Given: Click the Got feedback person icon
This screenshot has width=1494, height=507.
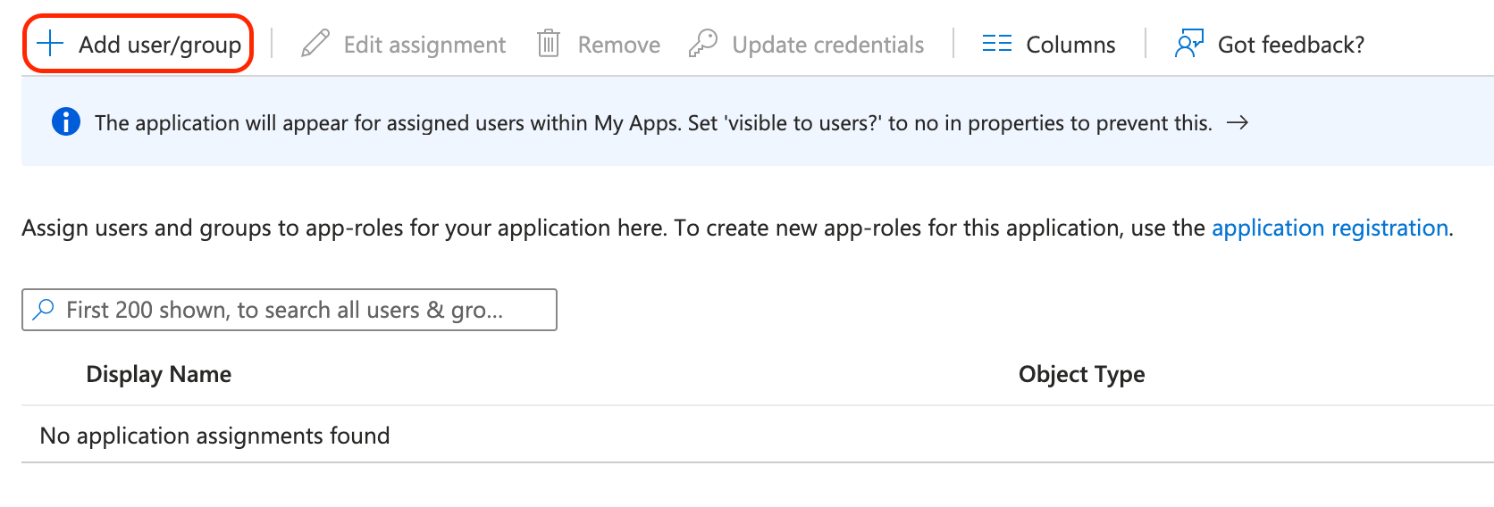Looking at the screenshot, I should 1188,44.
